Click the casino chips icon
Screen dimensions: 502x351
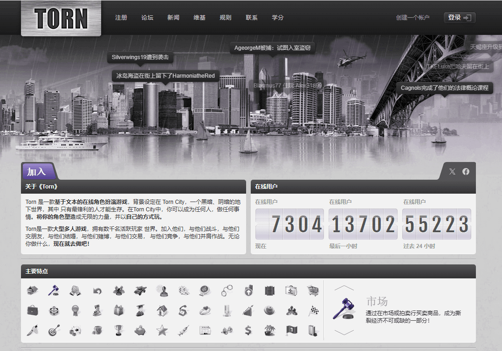point(184,290)
